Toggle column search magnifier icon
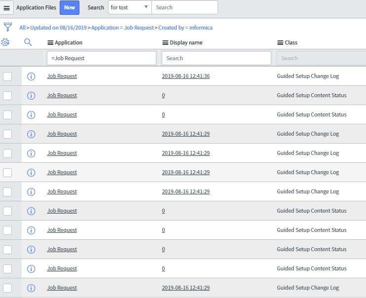Image resolution: width=366 pixels, height=298 pixels. 28,42
